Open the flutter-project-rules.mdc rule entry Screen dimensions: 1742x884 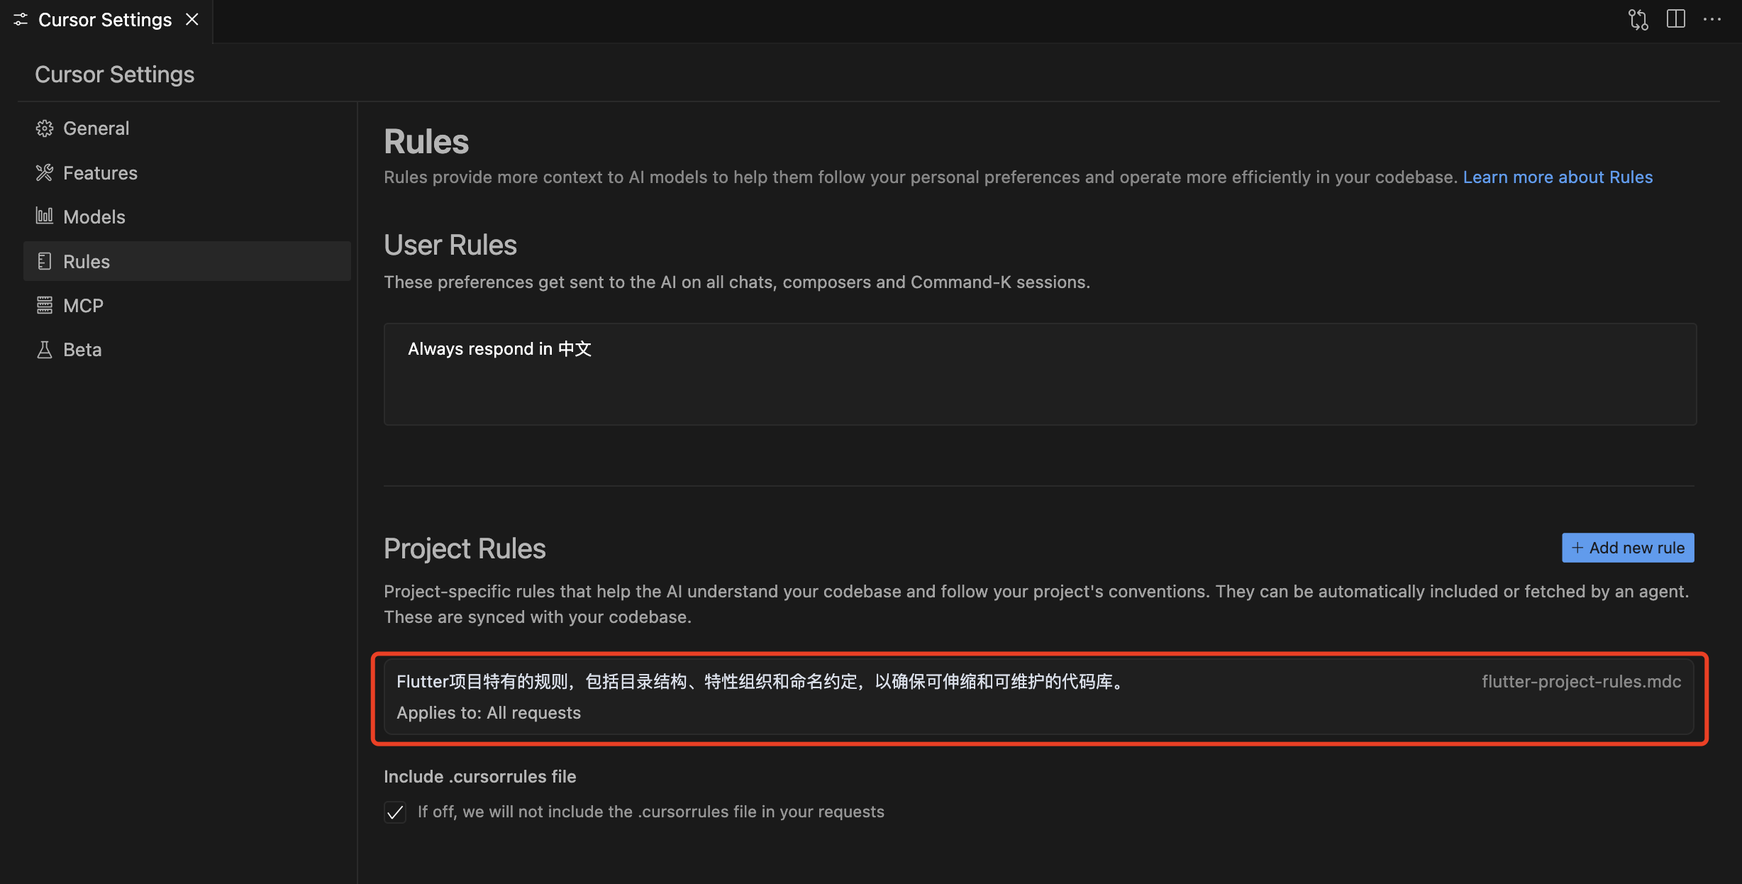tap(1039, 697)
